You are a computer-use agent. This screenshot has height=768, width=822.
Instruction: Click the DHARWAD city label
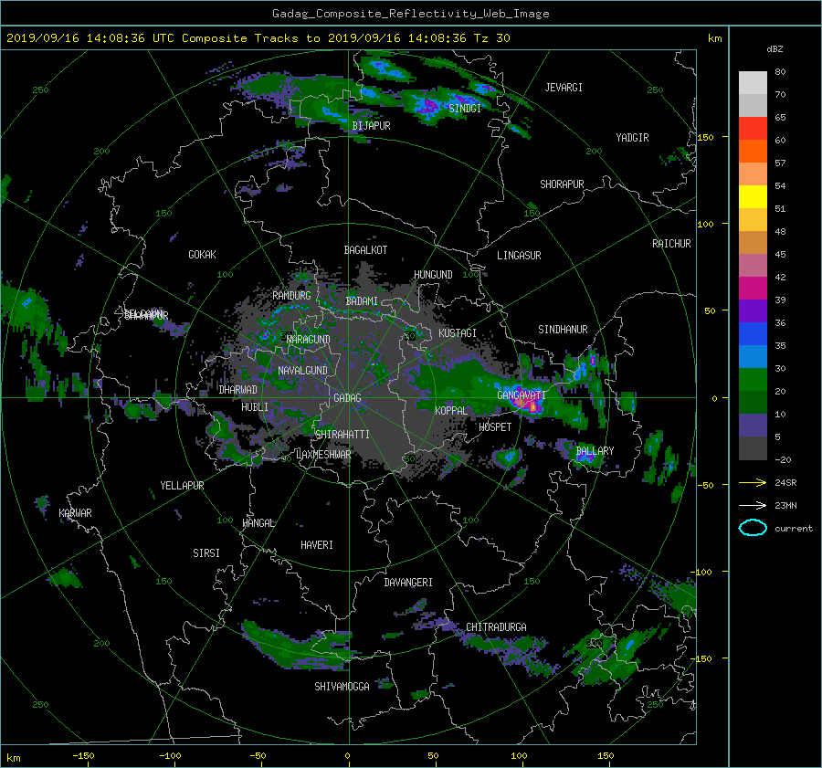(237, 390)
